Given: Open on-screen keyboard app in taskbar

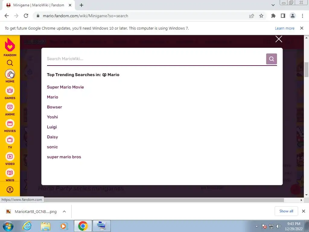Looking at the screenshot, I should click(101, 226).
